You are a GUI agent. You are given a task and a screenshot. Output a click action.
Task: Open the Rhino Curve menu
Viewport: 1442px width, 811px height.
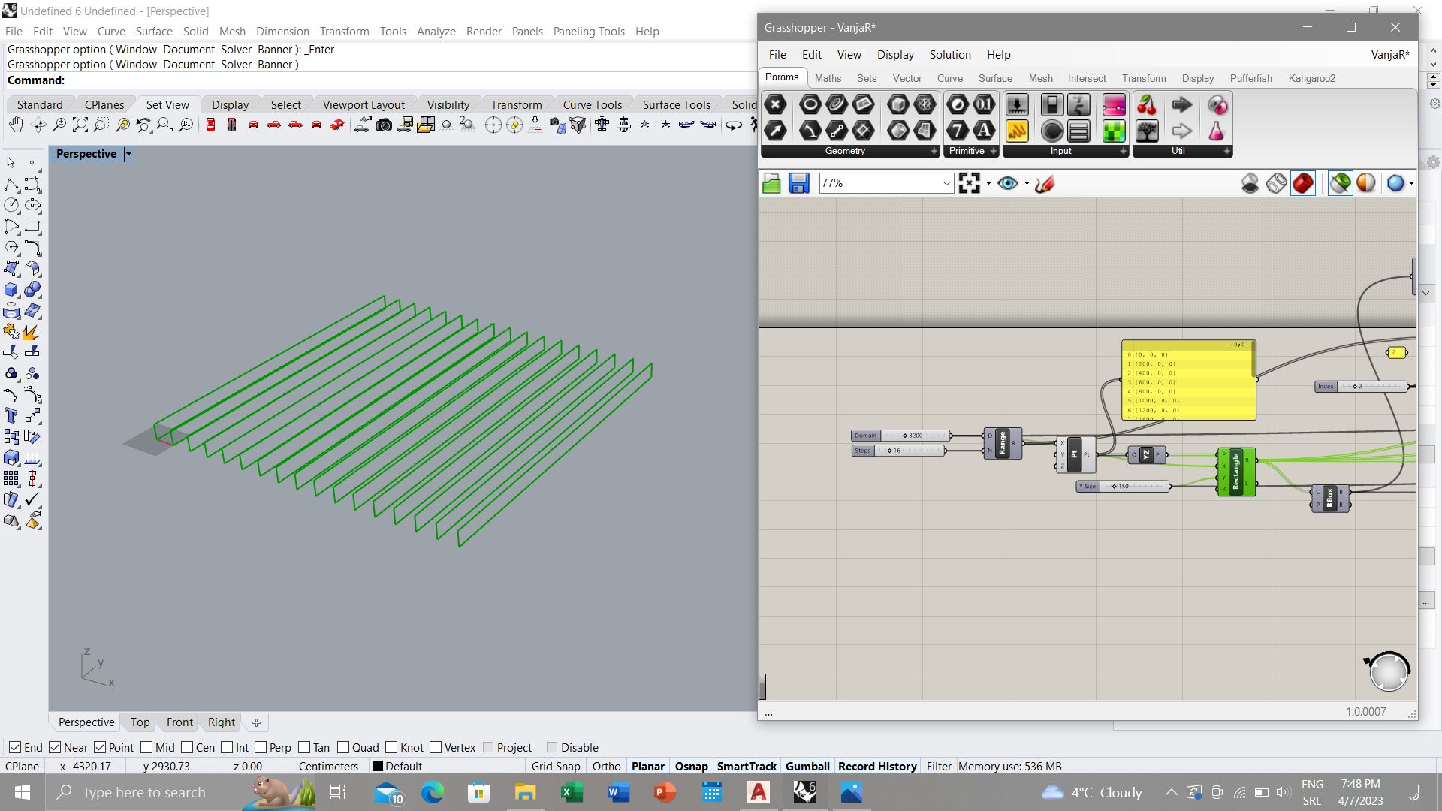point(111,32)
